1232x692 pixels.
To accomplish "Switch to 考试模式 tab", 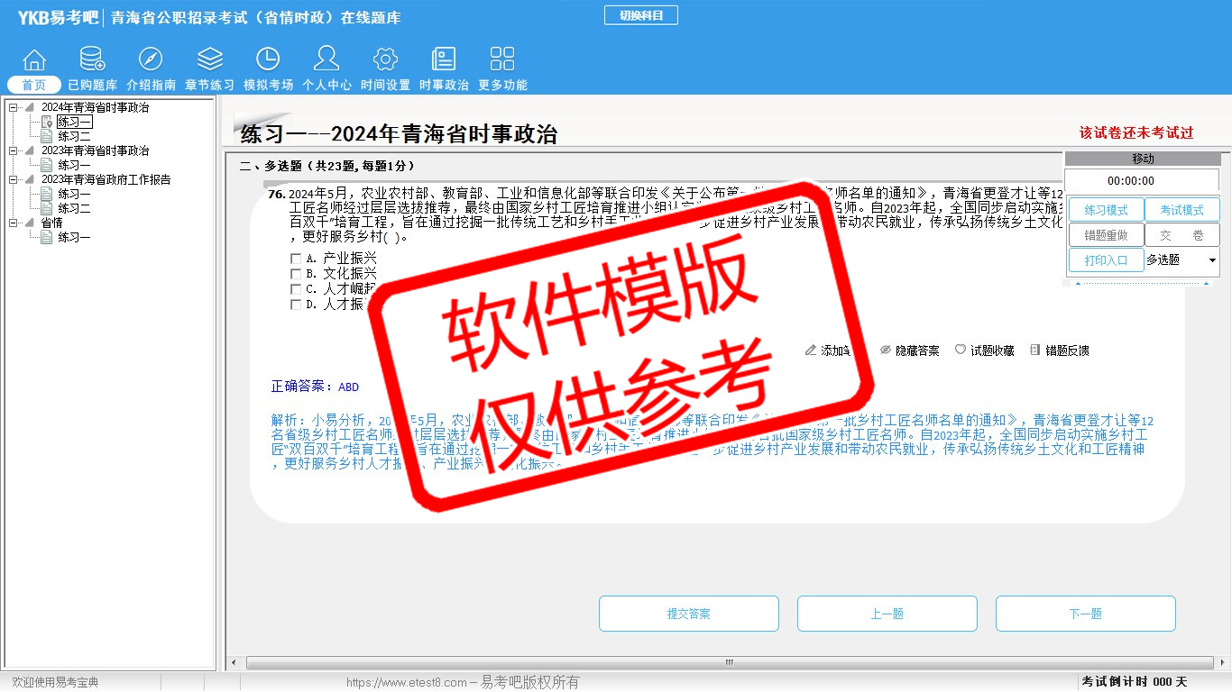I will coord(1181,210).
